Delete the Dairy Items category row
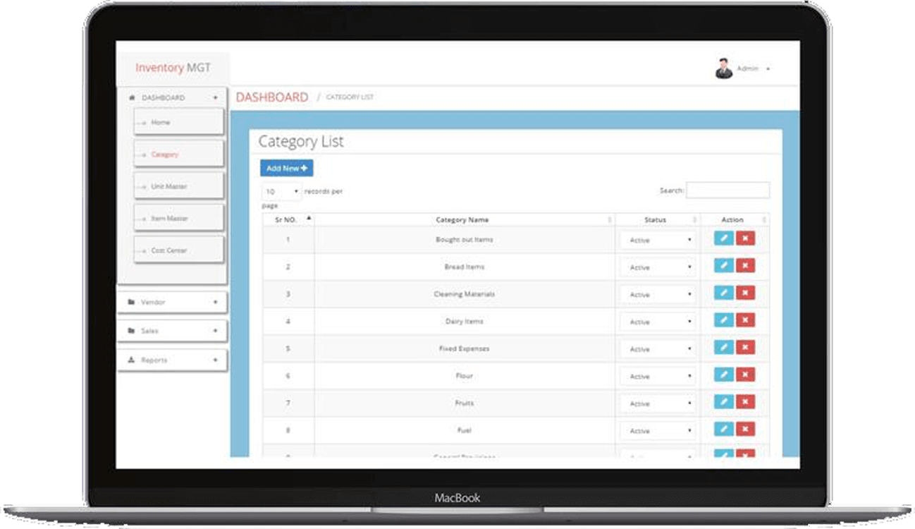 click(745, 320)
